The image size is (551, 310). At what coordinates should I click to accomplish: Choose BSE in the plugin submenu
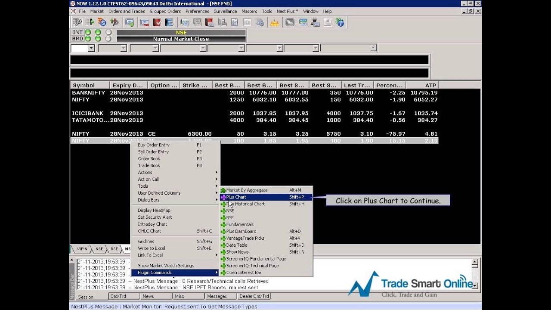pos(266,218)
